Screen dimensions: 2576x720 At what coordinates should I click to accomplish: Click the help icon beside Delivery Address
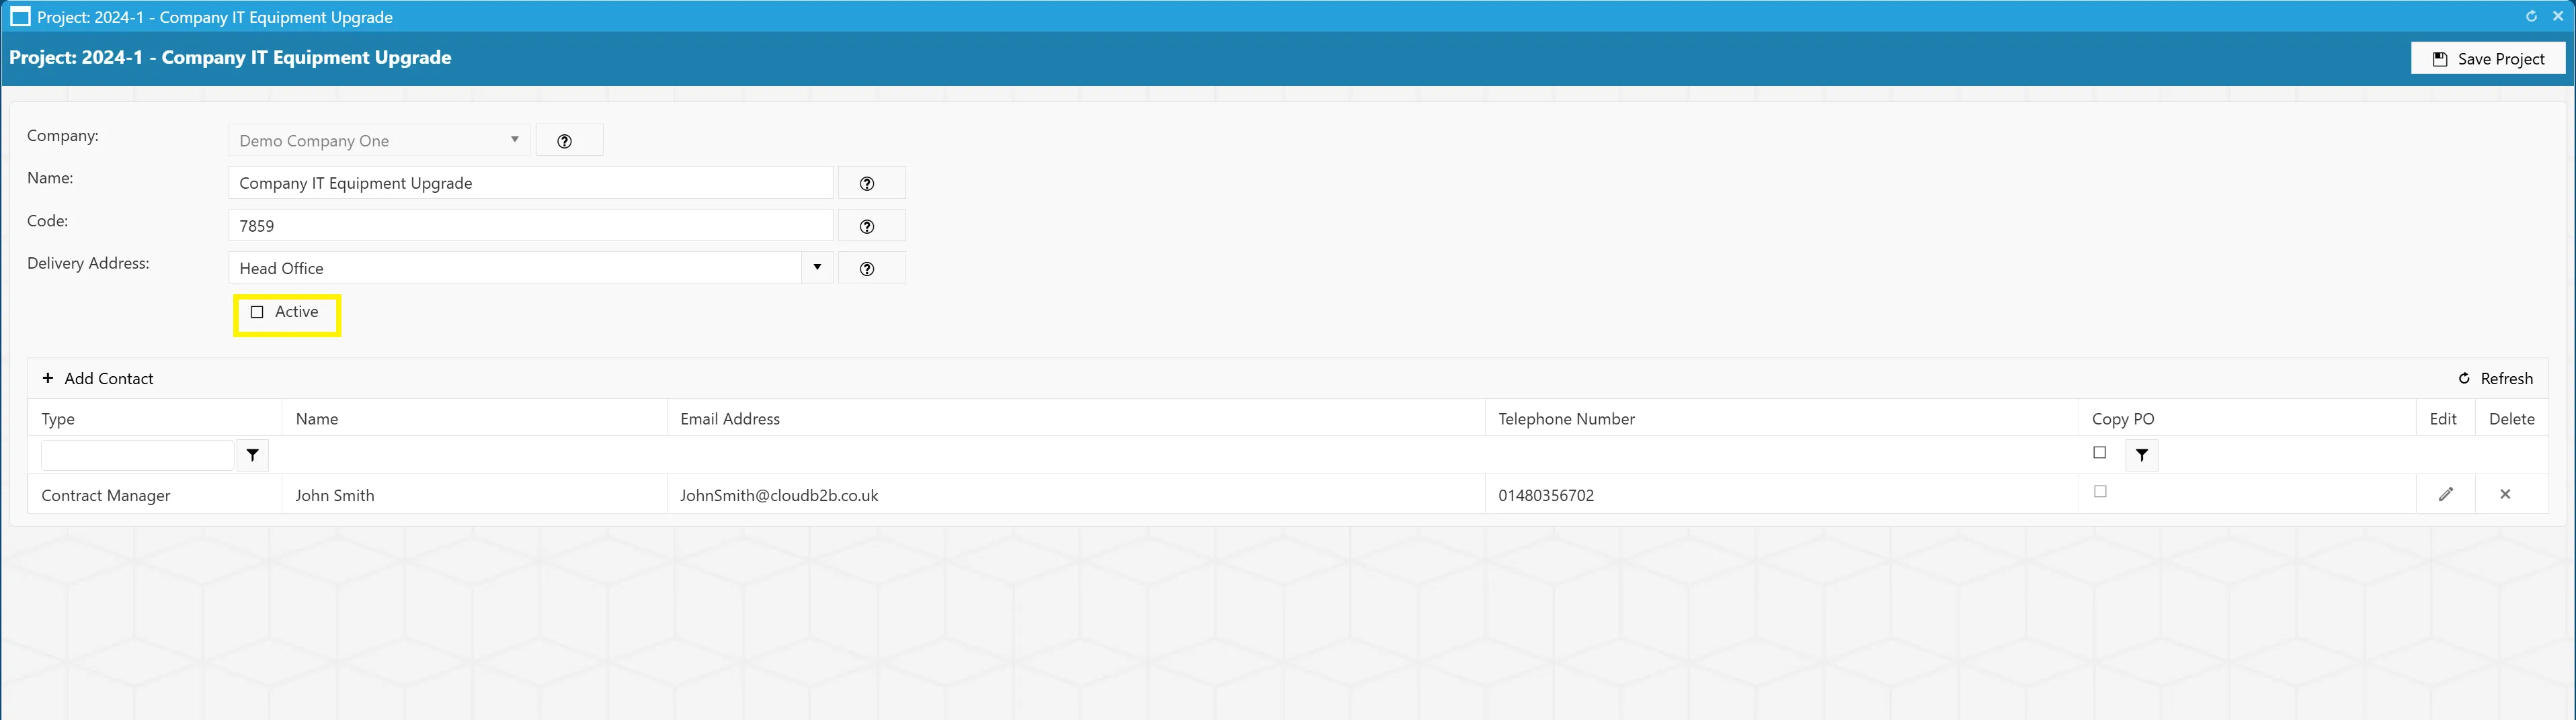click(x=871, y=267)
